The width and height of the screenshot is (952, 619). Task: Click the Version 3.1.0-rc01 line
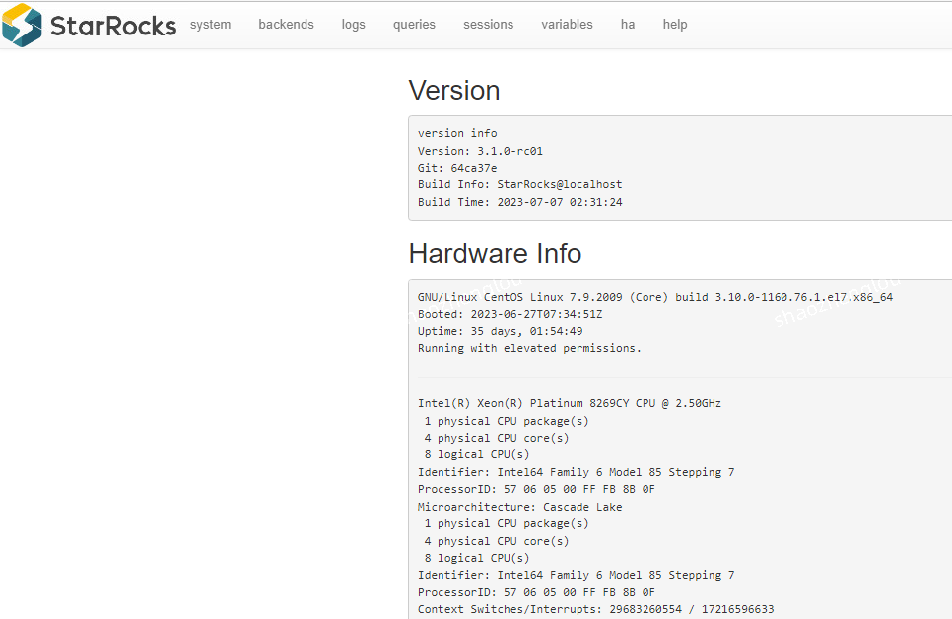[x=480, y=151]
